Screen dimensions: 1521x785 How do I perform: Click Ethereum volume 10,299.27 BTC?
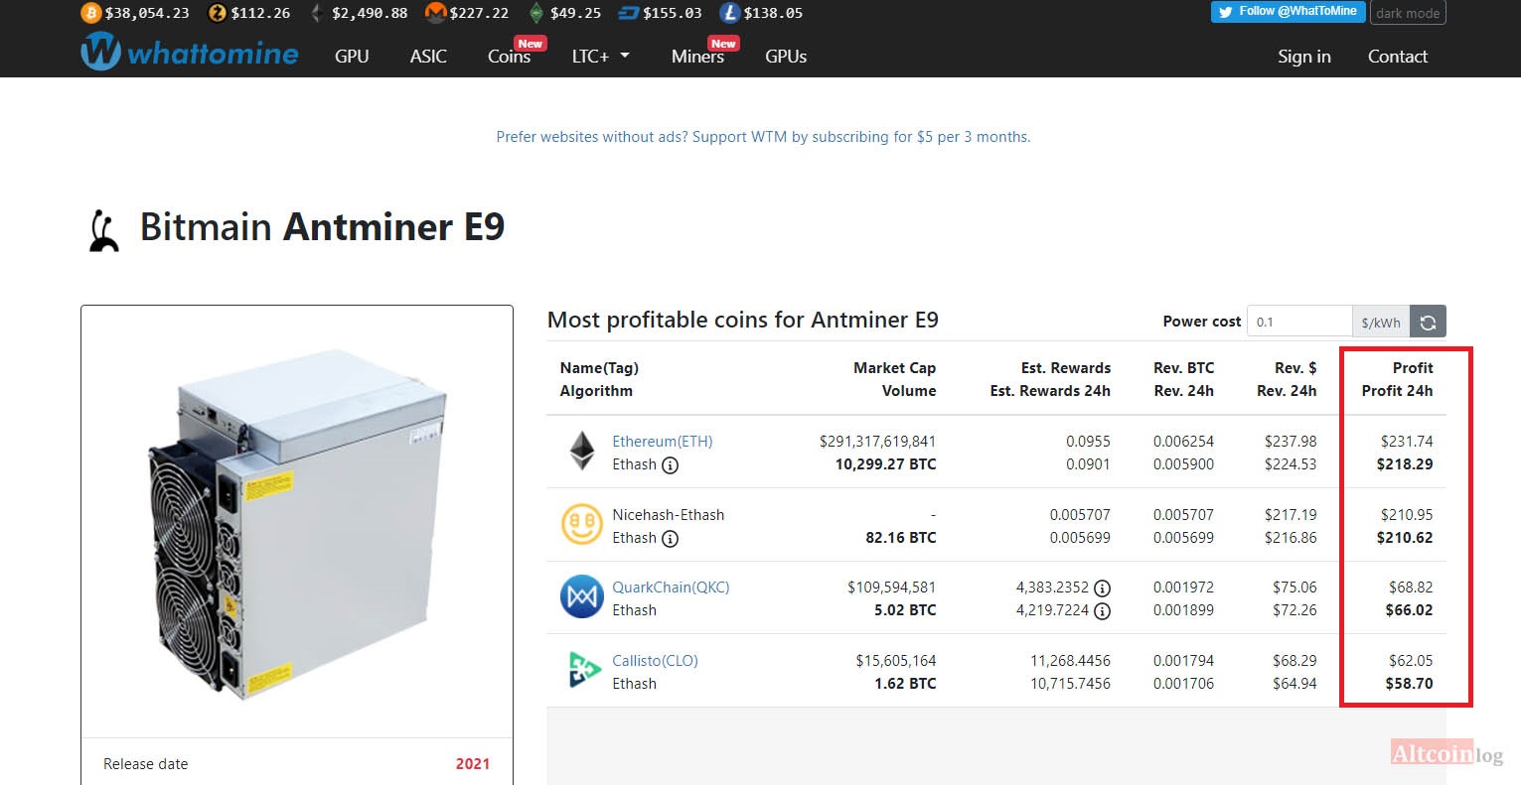[x=885, y=464]
